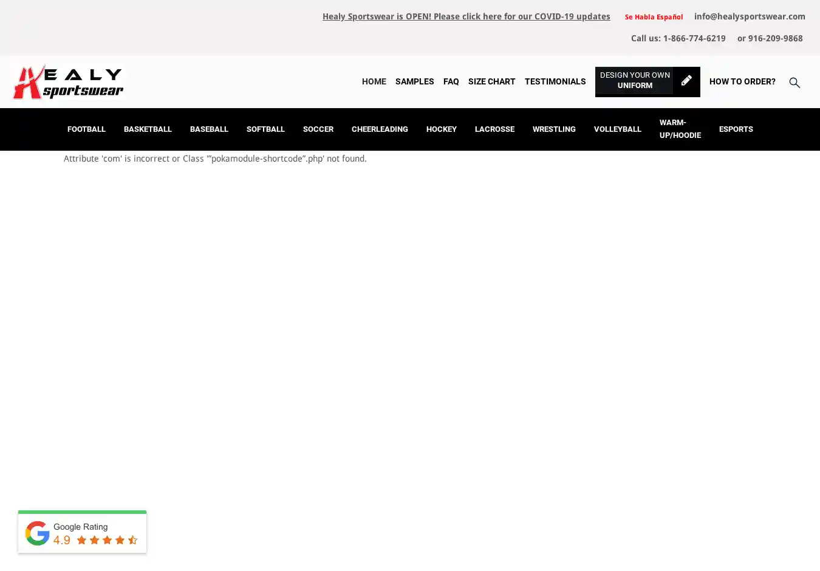The height and width of the screenshot is (571, 820).
Task: Open the COVID-19 updates link
Action: pos(466,16)
